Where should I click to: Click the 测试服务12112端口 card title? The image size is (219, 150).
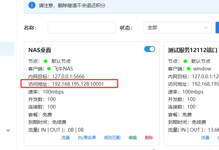tap(192, 50)
